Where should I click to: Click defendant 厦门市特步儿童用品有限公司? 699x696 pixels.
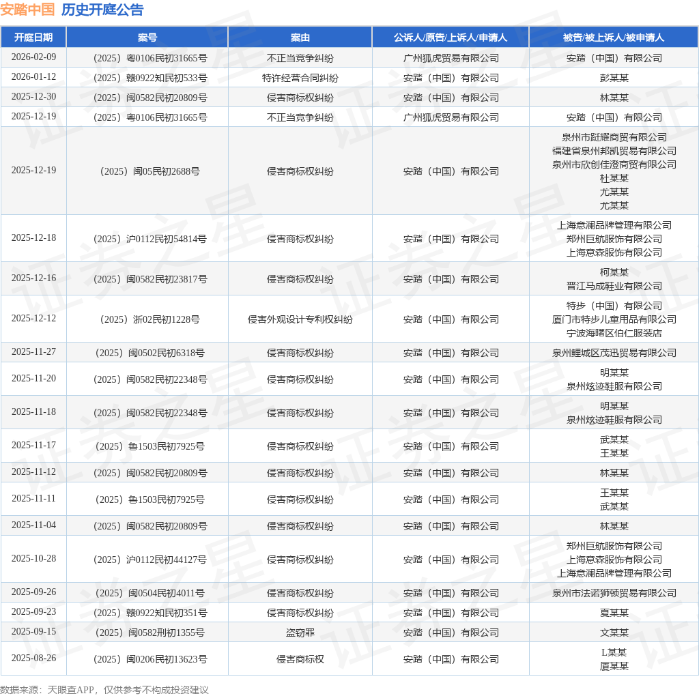pos(614,319)
